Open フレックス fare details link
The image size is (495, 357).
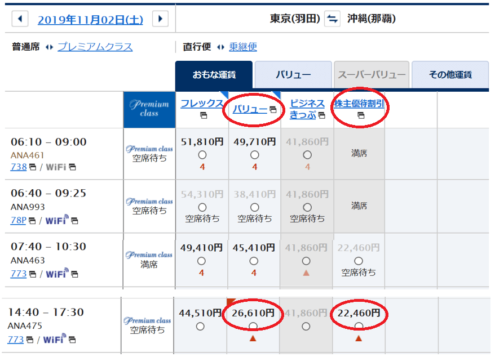(202, 103)
